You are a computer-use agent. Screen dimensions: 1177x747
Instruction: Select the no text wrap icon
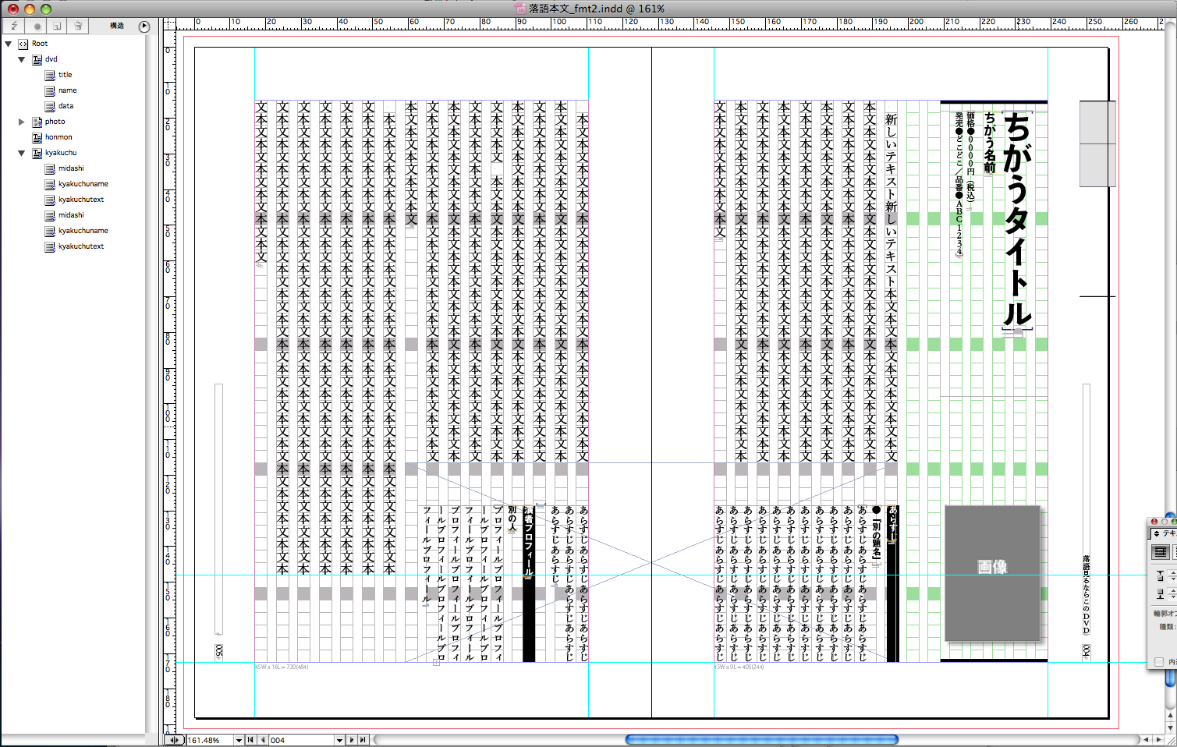coord(1161,552)
